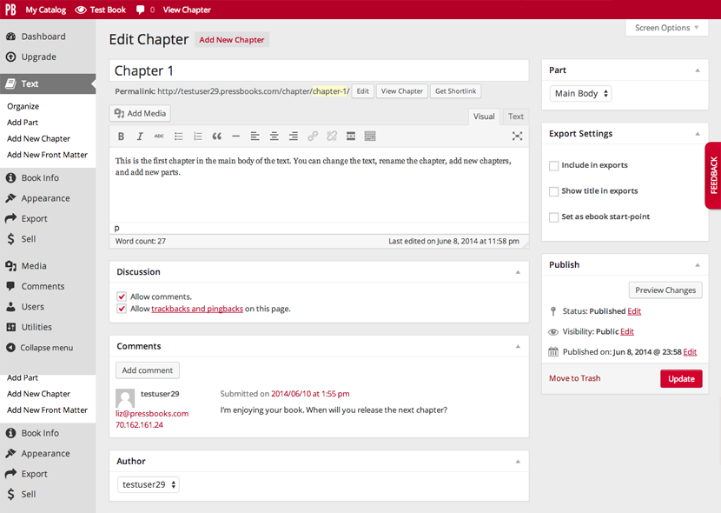Screen dimensions: 721x513
Task: Expand Screen Options panel
Action: [x=667, y=28]
